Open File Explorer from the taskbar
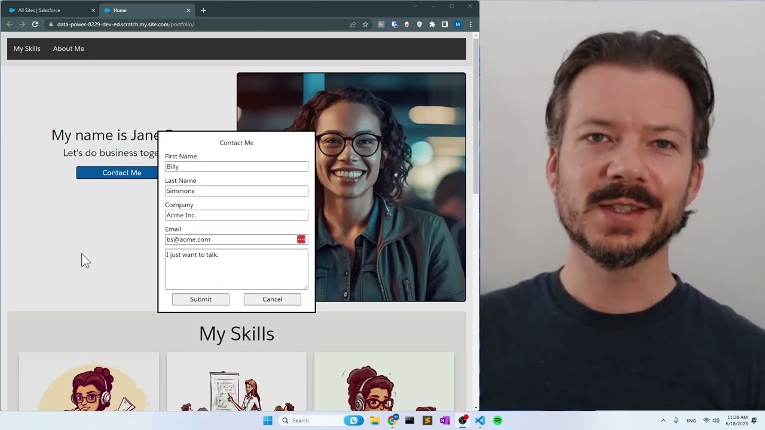 (375, 420)
